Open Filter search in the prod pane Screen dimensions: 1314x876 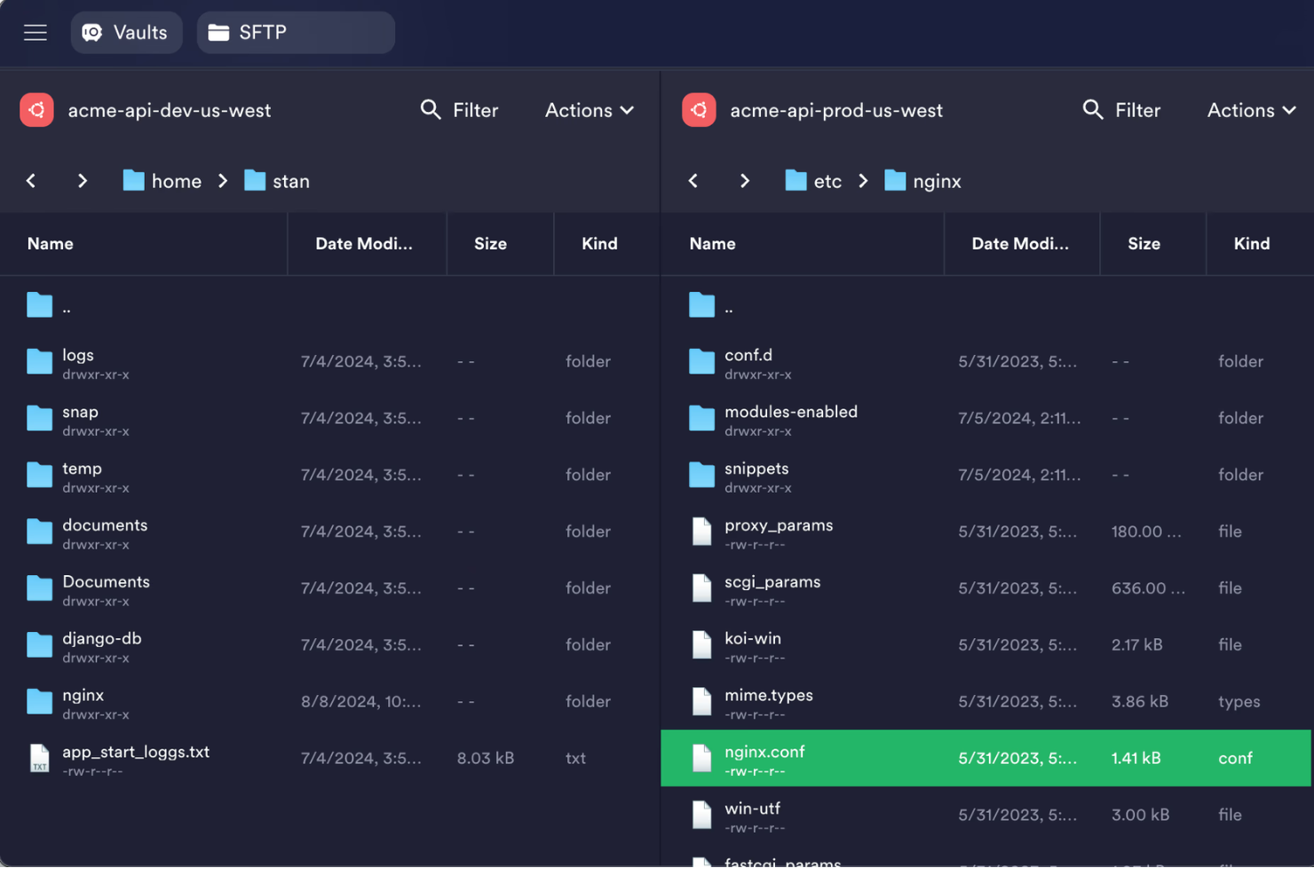1121,109
